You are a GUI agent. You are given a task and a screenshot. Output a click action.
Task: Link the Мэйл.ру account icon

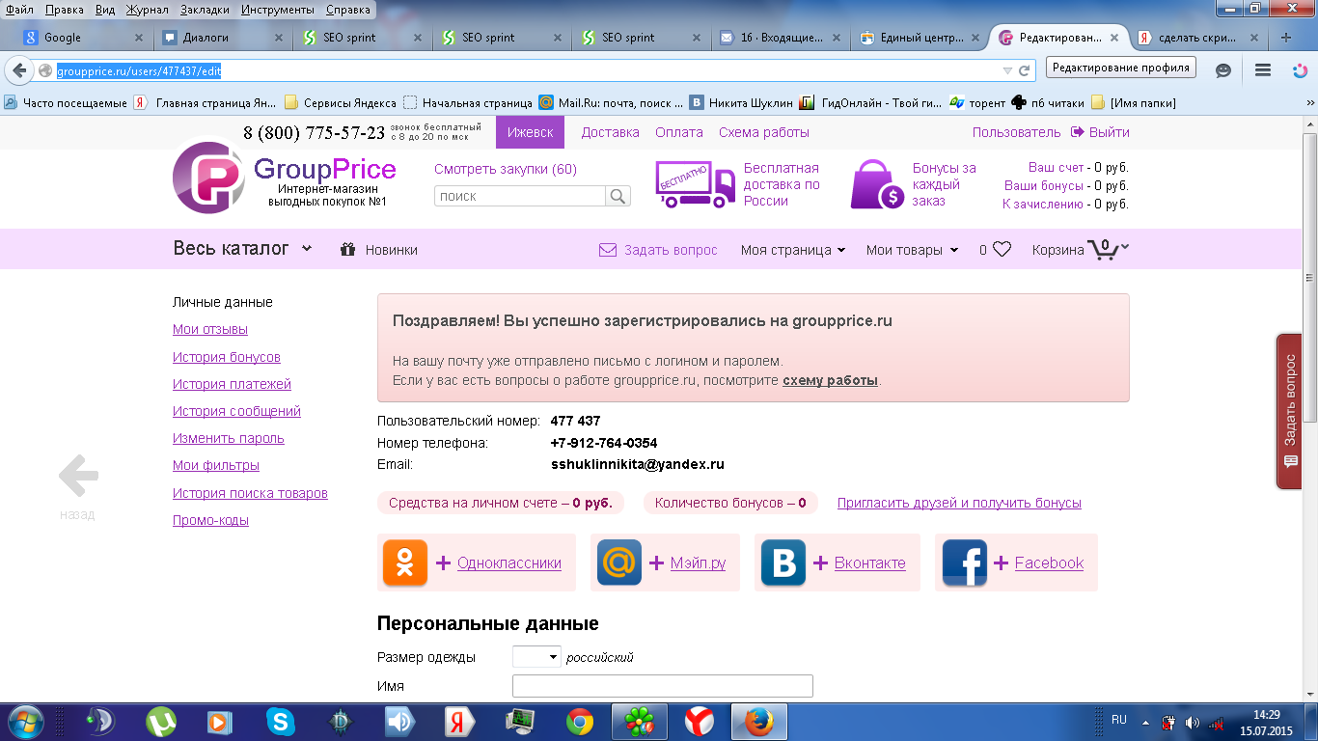click(x=619, y=563)
